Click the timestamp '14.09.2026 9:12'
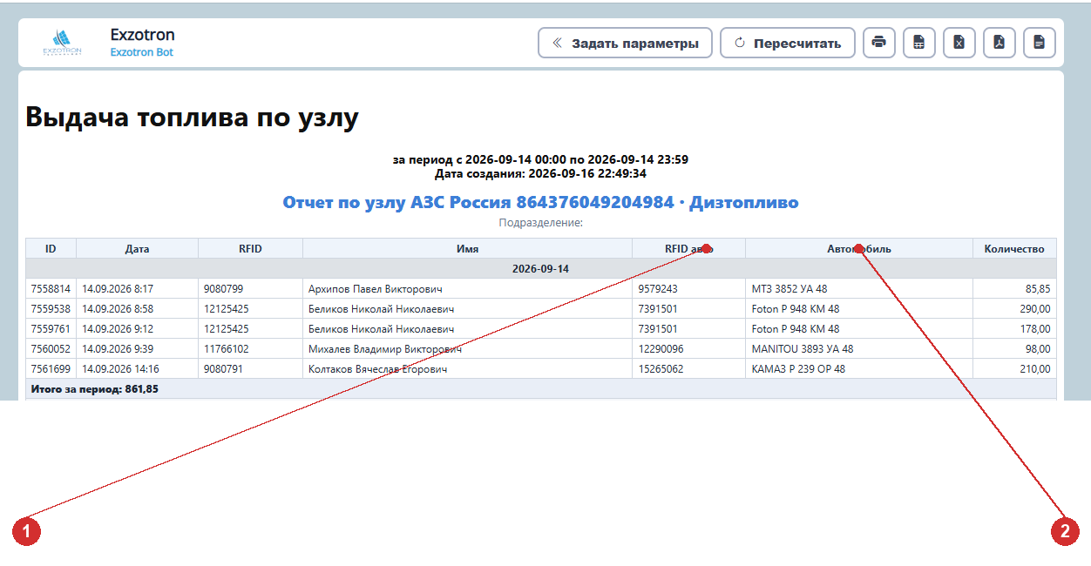 coord(118,328)
